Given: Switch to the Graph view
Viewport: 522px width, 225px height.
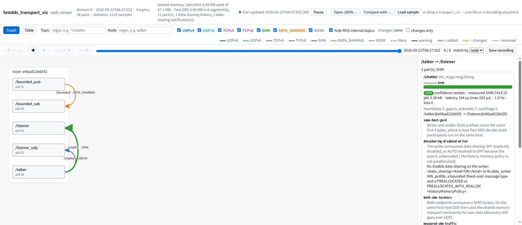Looking at the screenshot, I should pos(11,30).
